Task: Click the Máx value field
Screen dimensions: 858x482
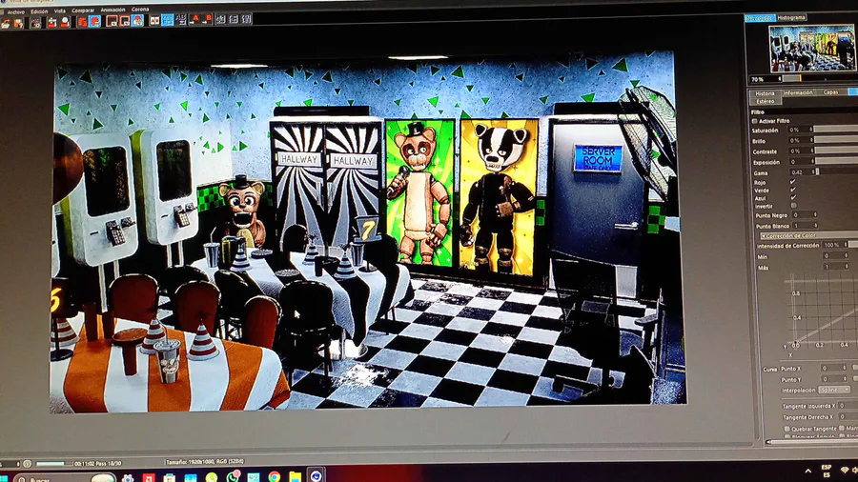Action: click(x=836, y=267)
